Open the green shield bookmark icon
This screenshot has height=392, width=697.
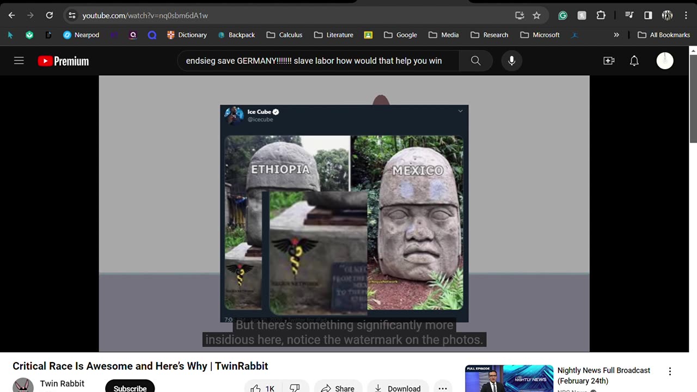point(29,35)
